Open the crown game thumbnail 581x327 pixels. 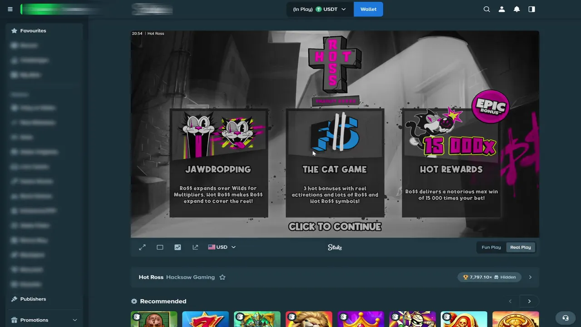[360, 319]
